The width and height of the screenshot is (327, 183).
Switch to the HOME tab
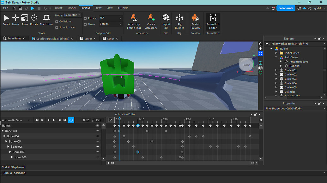click(59, 8)
